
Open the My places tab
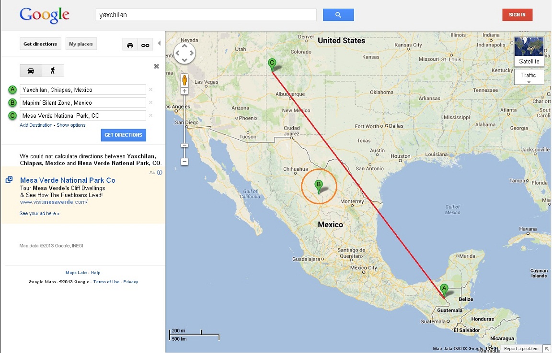click(x=81, y=44)
